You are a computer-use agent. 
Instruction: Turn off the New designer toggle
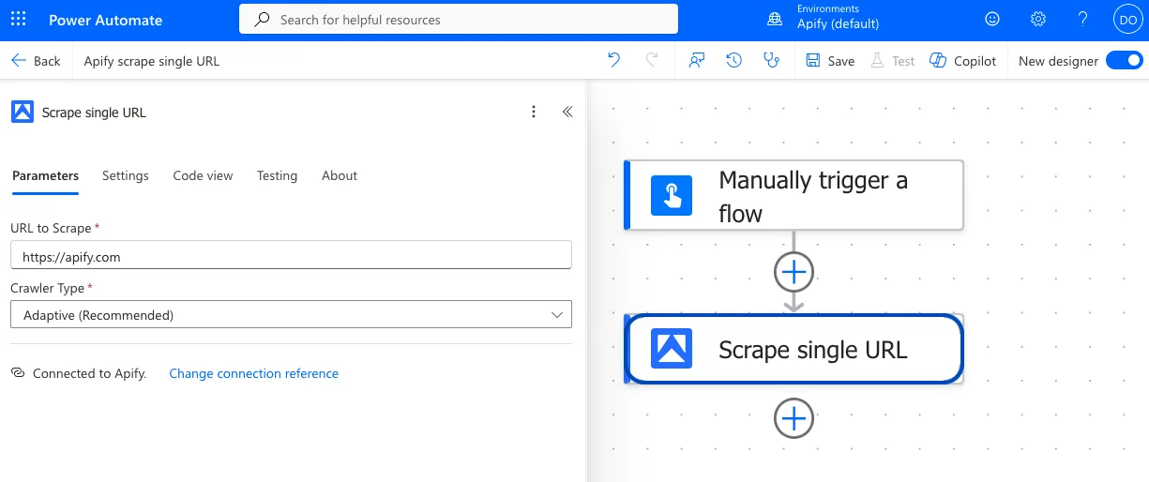pos(1125,60)
